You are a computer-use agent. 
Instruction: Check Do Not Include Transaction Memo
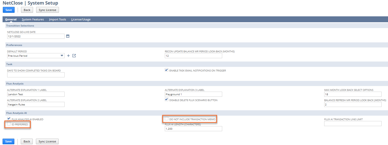(x=167, y=119)
